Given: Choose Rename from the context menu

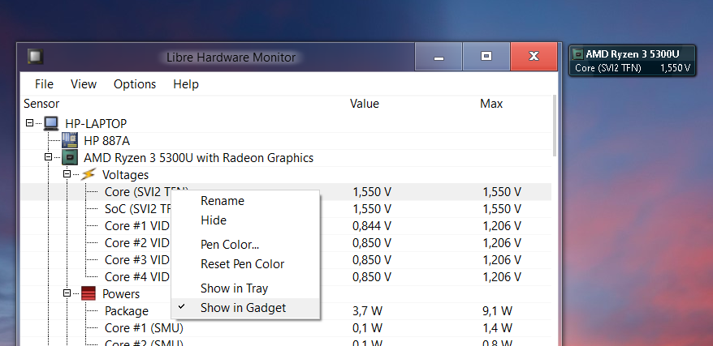Looking at the screenshot, I should coord(245,201).
